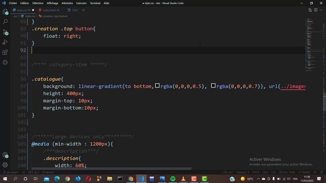Click the VS Code logo in the title bar

click(x=4, y=3)
